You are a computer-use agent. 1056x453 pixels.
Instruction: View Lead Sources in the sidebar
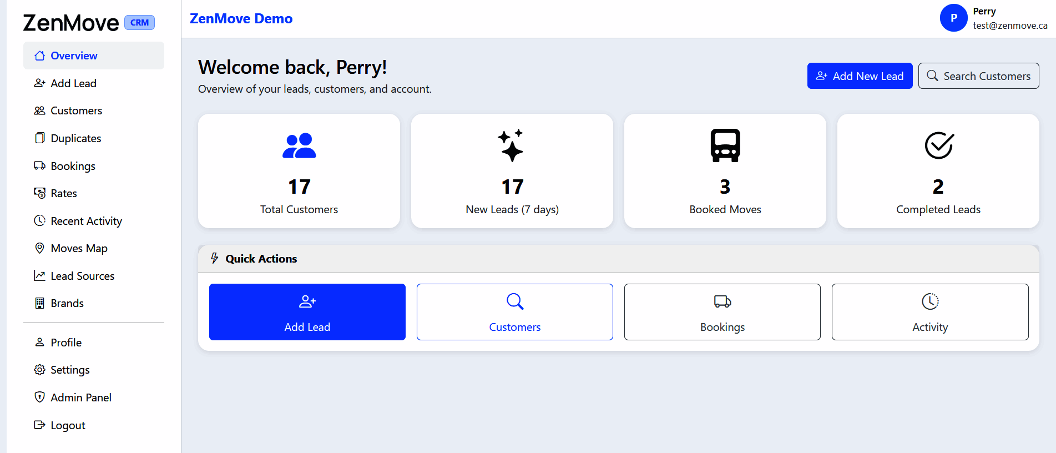click(82, 276)
